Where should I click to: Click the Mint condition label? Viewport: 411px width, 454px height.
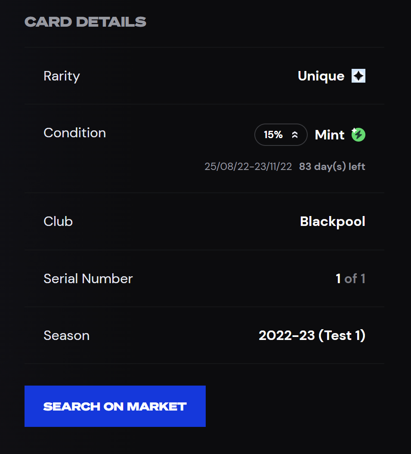(x=330, y=135)
